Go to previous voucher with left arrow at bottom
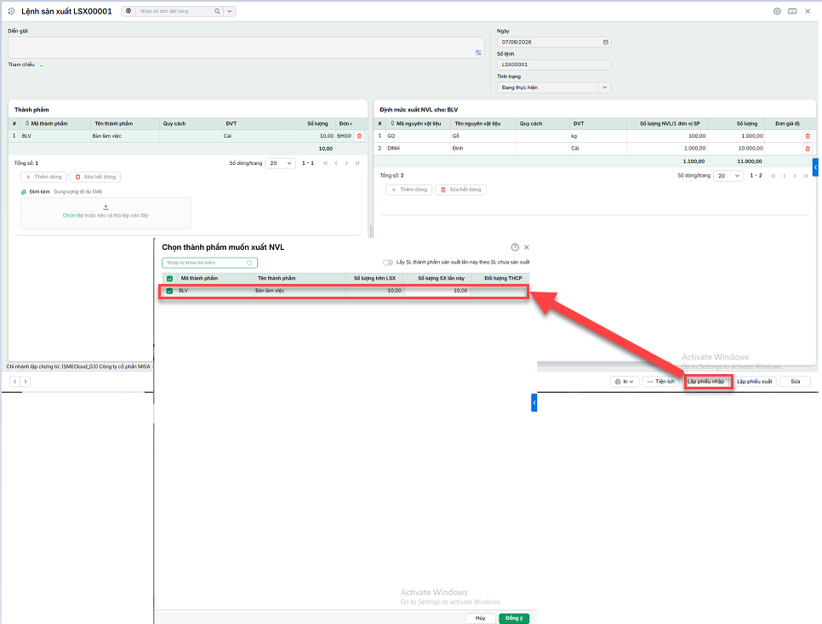822x624 pixels. 14,382
